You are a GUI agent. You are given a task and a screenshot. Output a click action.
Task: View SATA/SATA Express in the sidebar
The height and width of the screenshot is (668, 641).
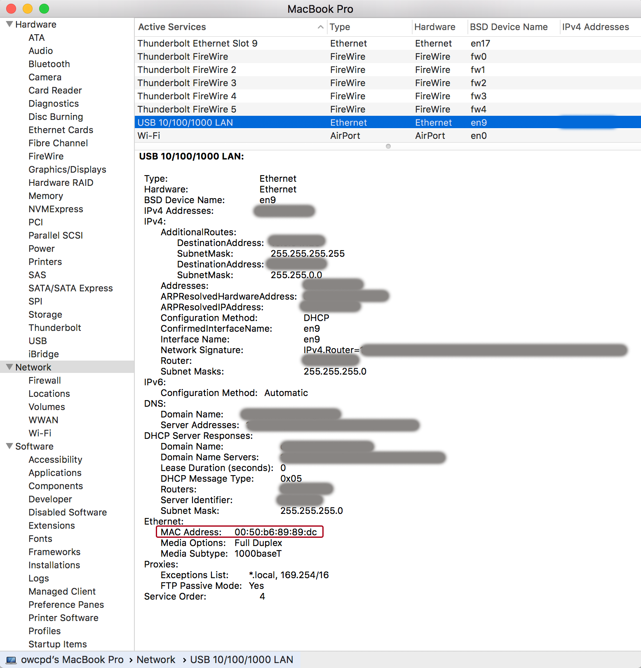click(x=70, y=288)
